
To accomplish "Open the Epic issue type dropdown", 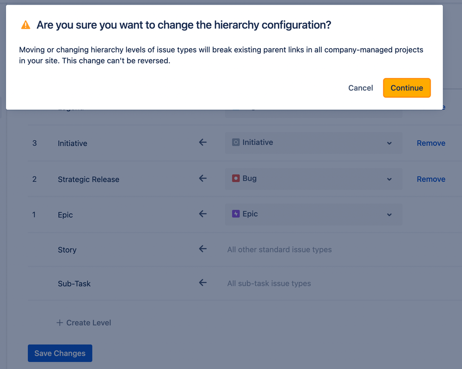I will coord(389,215).
